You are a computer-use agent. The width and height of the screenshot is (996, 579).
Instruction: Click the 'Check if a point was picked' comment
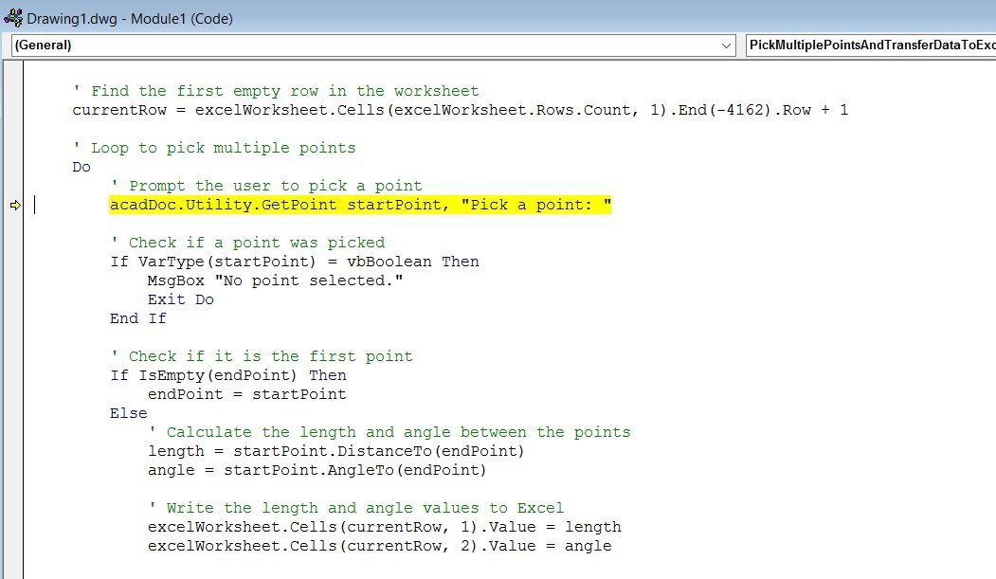tap(247, 243)
